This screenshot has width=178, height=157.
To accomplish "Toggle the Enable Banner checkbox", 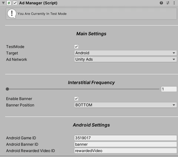I will click(x=76, y=98).
